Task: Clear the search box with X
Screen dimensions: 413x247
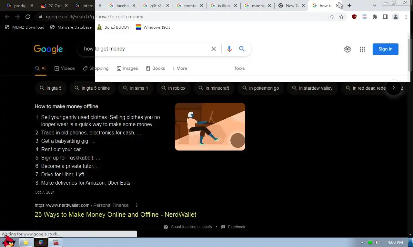Action: [x=214, y=49]
